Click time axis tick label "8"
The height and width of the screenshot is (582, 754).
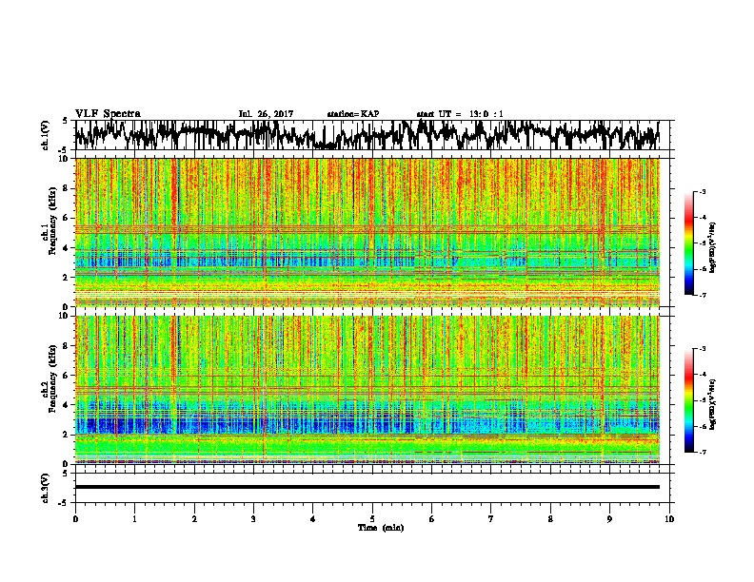(x=550, y=519)
